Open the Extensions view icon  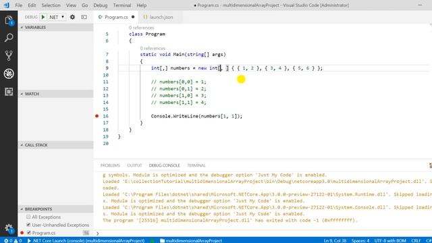[9, 92]
